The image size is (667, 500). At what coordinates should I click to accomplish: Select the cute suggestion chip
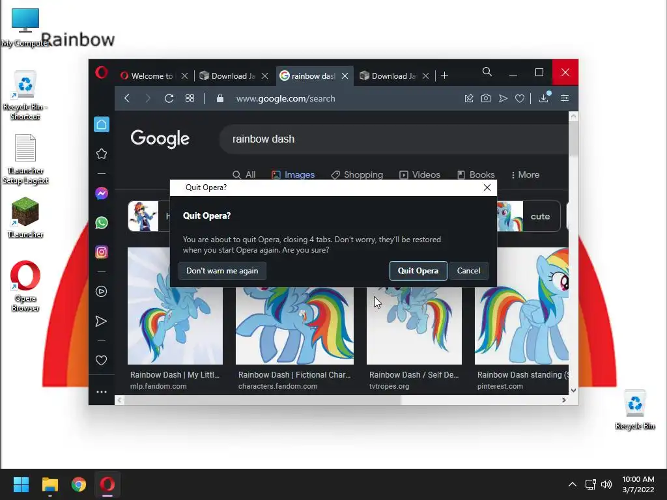point(529,216)
